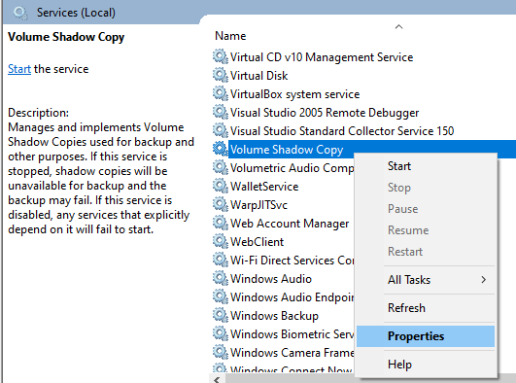
Task: Select Virtual CD v10 Management Service row
Action: (x=322, y=57)
